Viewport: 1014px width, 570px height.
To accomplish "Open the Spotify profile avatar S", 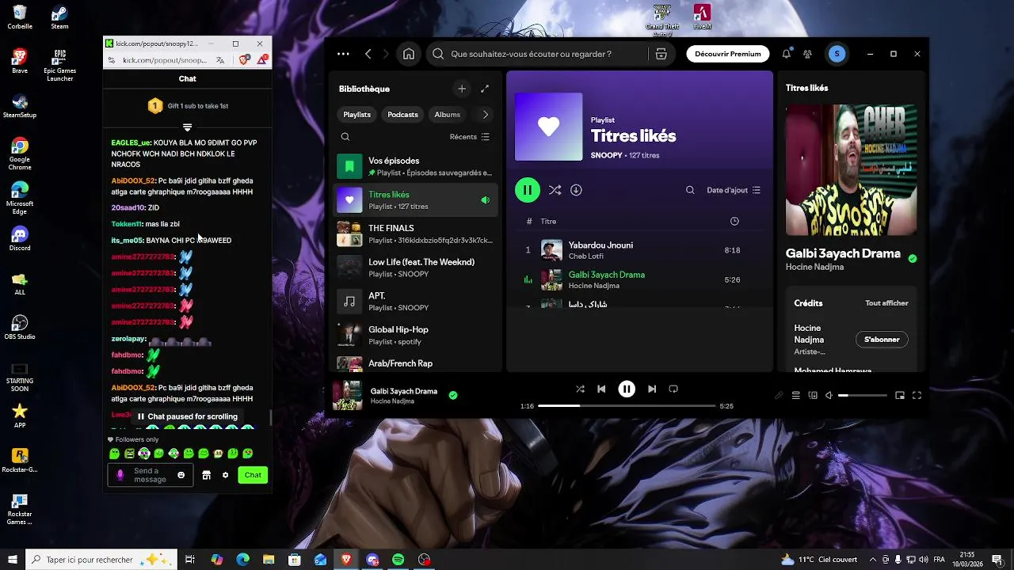I will (x=837, y=54).
